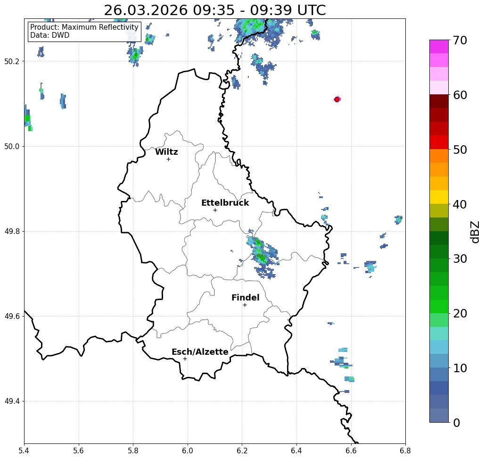The image size is (485, 459).
Task: Click the plus marker below Wiltz
Action: click(169, 159)
